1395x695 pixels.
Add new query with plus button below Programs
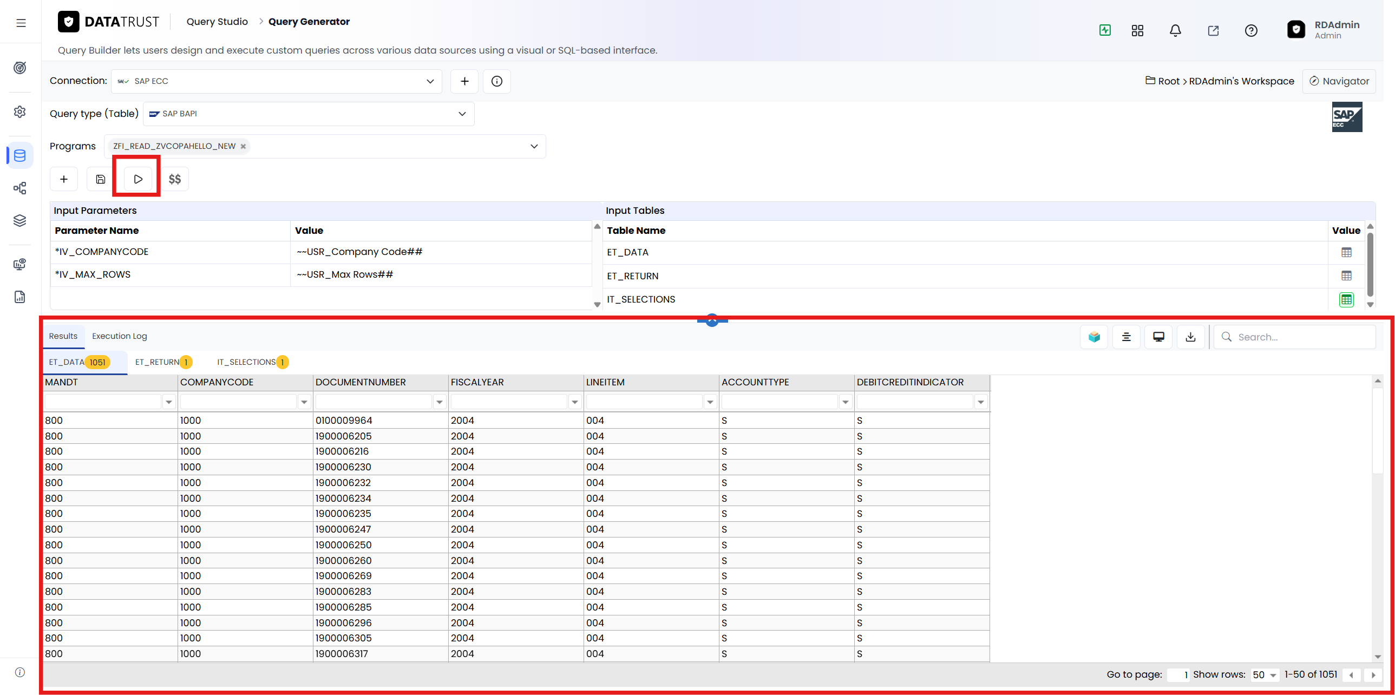pos(64,179)
